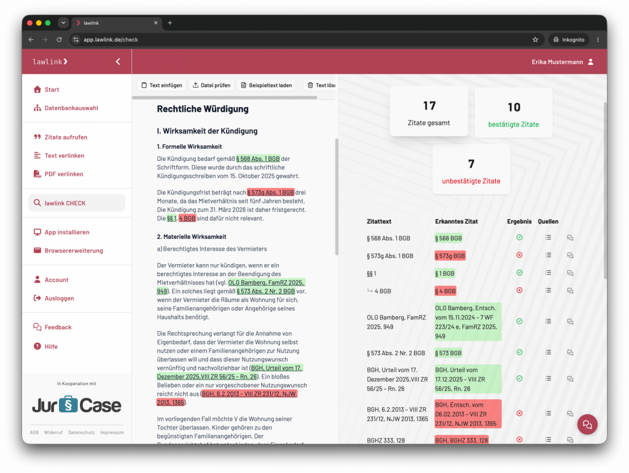Open sources list for BGH Urteil vom 17. Dezember row
Viewport: 629px width, 473px height.
[548, 378]
